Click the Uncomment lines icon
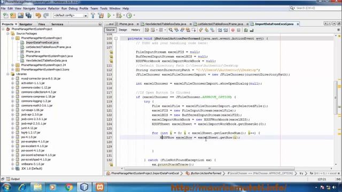342x192 pixels. click(x=252, y=30)
